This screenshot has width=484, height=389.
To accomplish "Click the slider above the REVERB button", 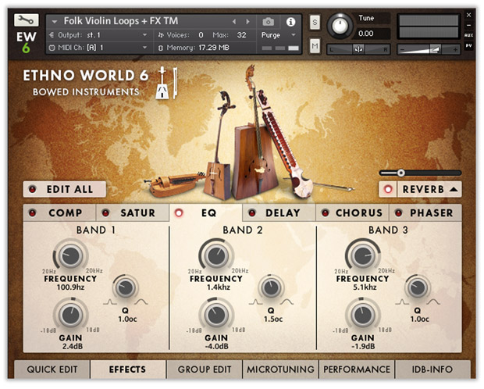I will (x=400, y=172).
